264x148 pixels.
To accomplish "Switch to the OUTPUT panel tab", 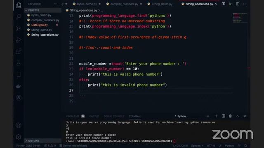I will tap(94, 116).
